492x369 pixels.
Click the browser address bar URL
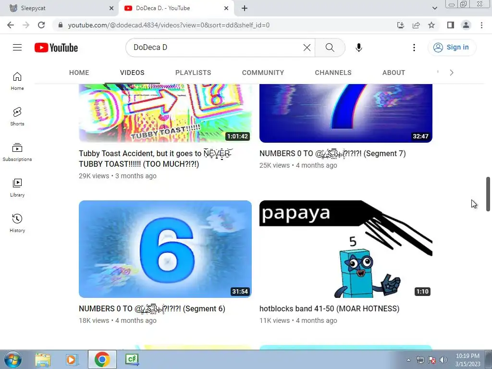coord(169,25)
